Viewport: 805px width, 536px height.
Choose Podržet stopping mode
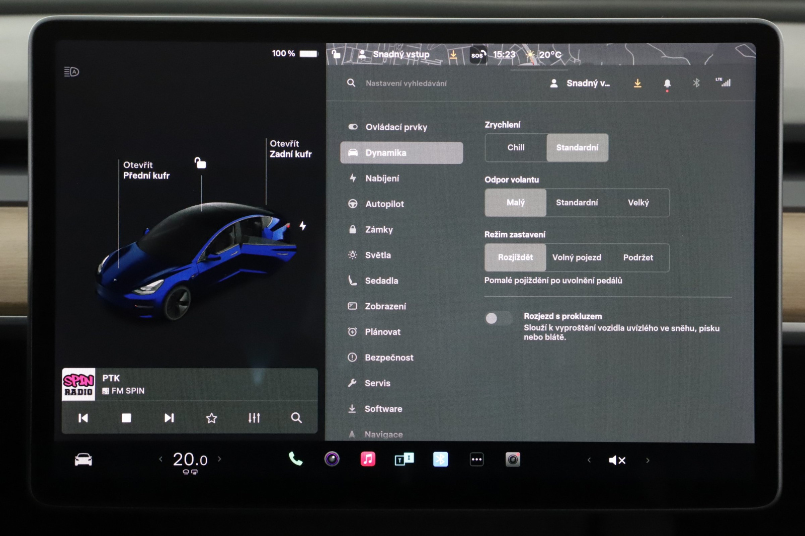(x=638, y=257)
